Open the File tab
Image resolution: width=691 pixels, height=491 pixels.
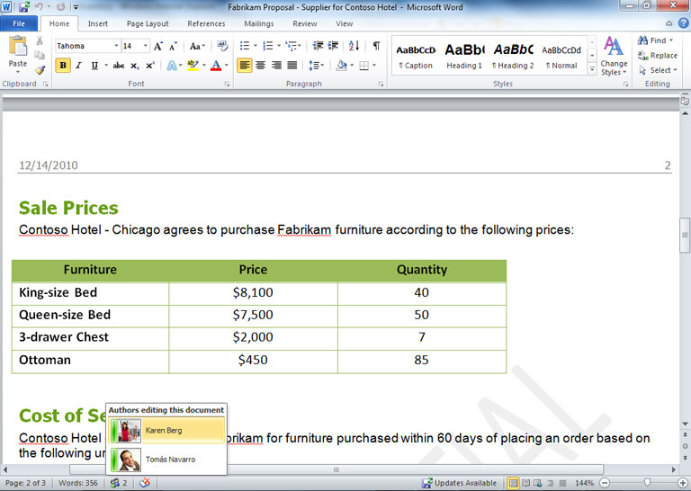pyautogui.click(x=19, y=23)
